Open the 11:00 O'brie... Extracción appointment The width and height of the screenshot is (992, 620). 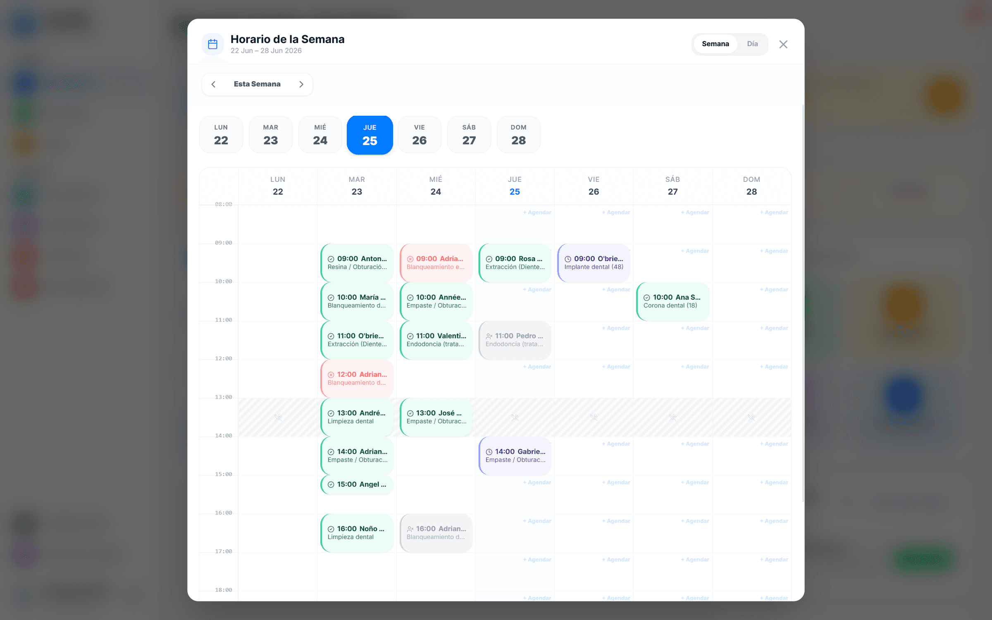[x=357, y=340]
